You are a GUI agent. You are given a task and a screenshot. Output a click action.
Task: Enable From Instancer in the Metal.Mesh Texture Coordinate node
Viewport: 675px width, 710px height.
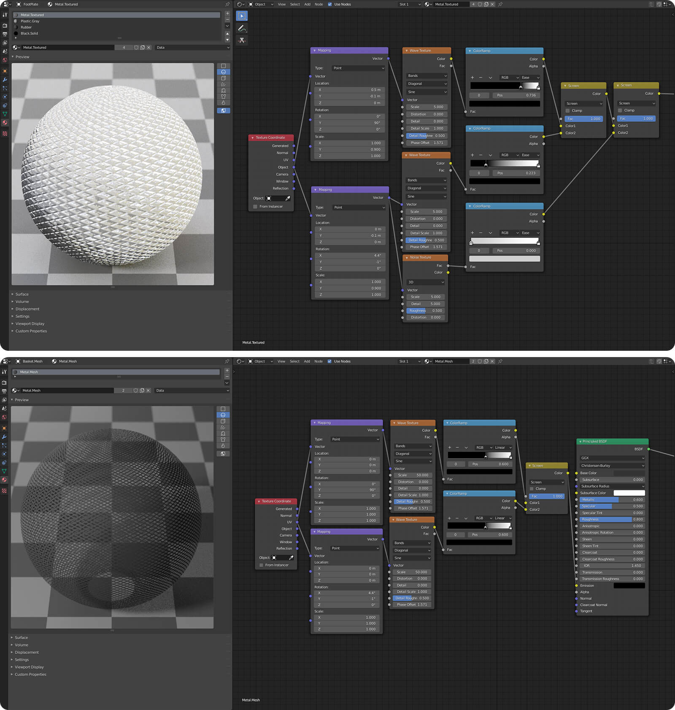click(x=262, y=565)
